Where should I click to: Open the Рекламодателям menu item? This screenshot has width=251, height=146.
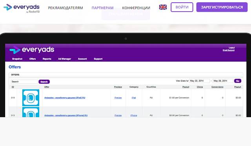(65, 8)
